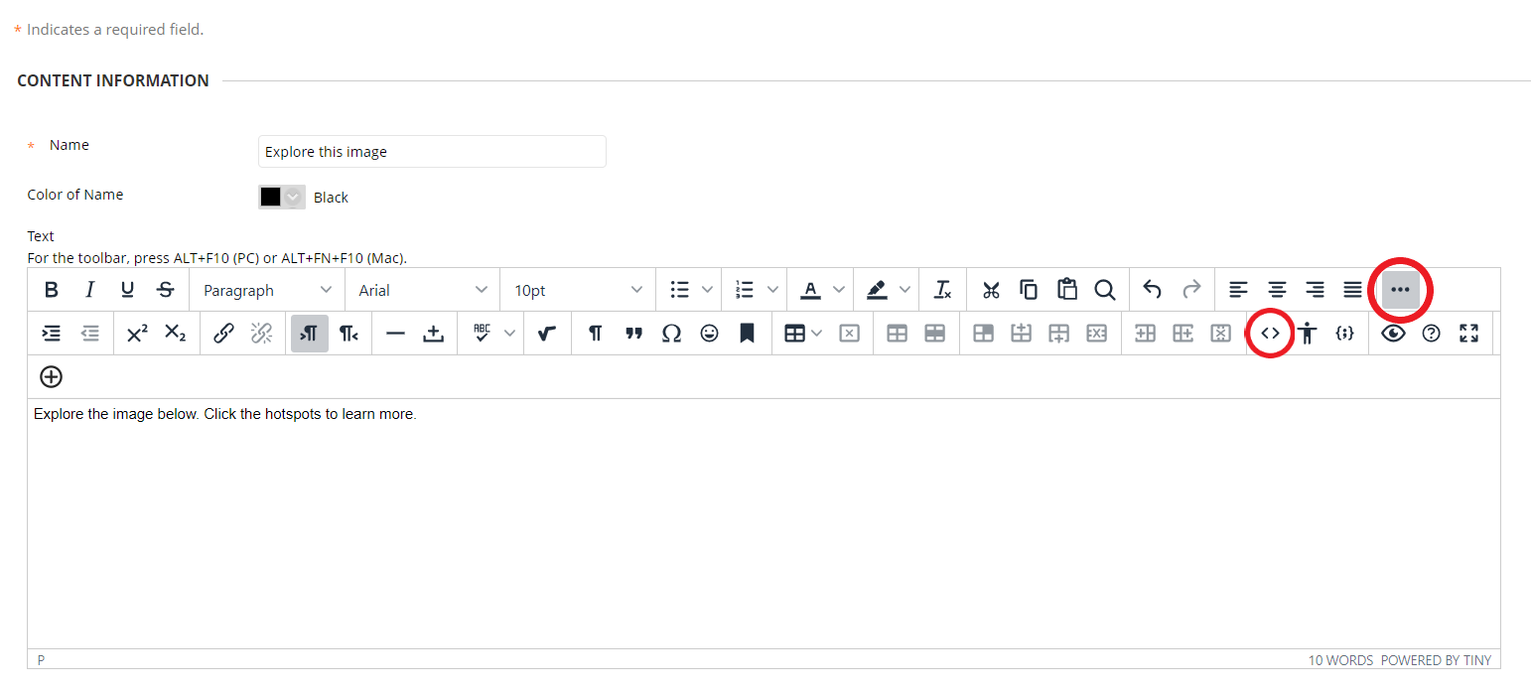This screenshot has height=690, width=1531.
Task: Paste from clipboard
Action: click(x=1066, y=290)
